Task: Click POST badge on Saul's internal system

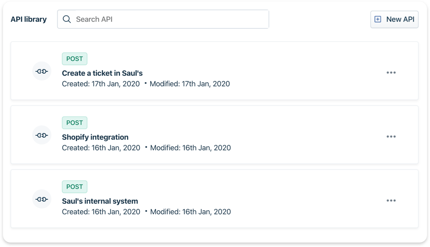Action: pyautogui.click(x=74, y=187)
